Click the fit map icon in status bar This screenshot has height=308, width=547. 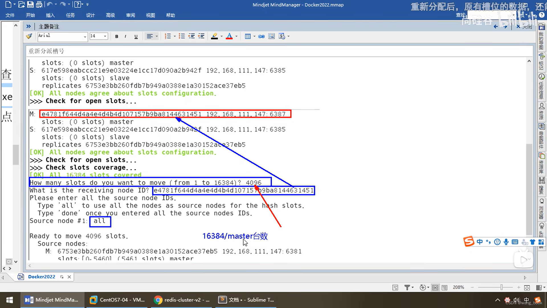click(x=527, y=287)
